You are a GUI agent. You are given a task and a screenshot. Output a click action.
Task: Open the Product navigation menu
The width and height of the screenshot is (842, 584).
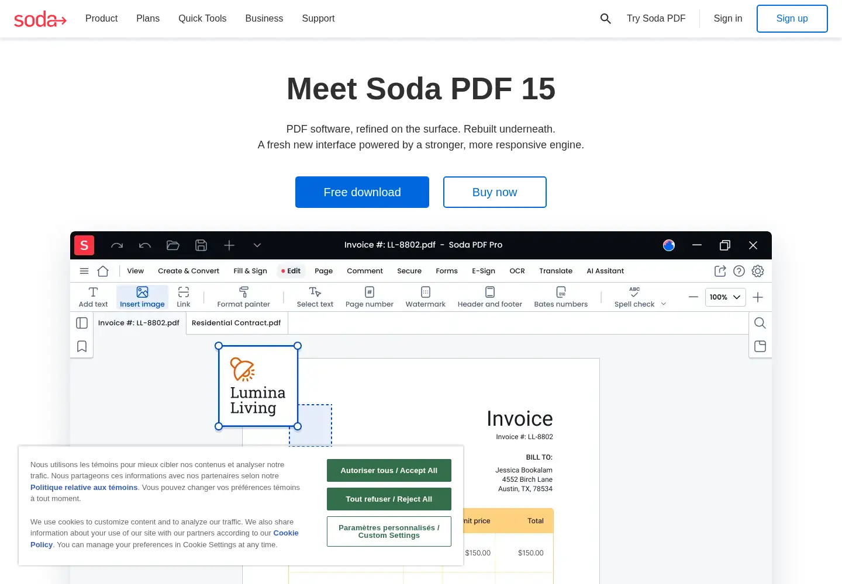pyautogui.click(x=101, y=19)
